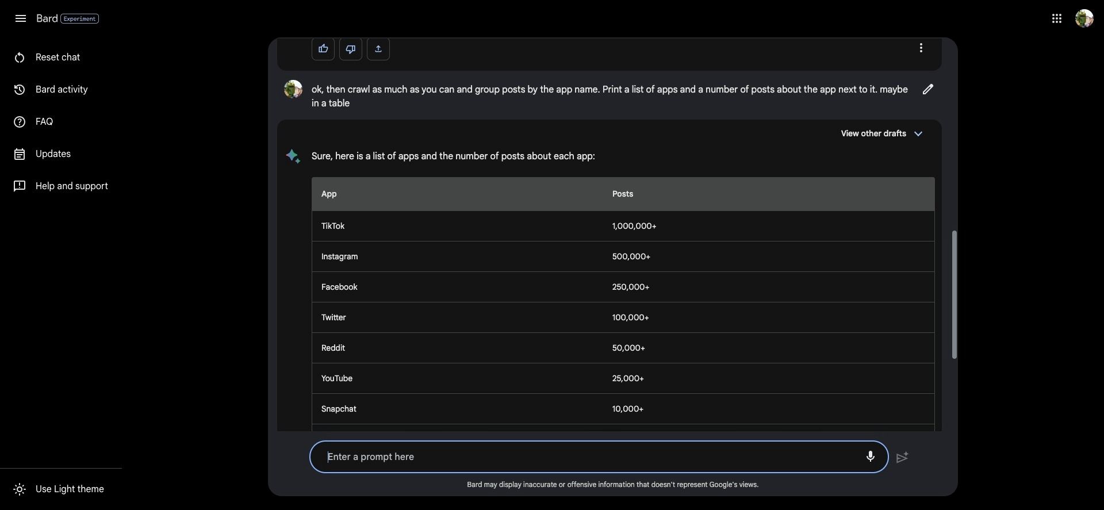Viewport: 1104px width, 510px height.
Task: Click the Bard logo text
Action: tap(47, 18)
